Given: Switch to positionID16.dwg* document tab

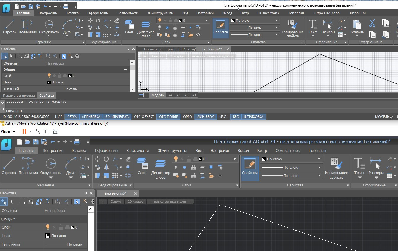Looking at the screenshot, I should 182,49.
